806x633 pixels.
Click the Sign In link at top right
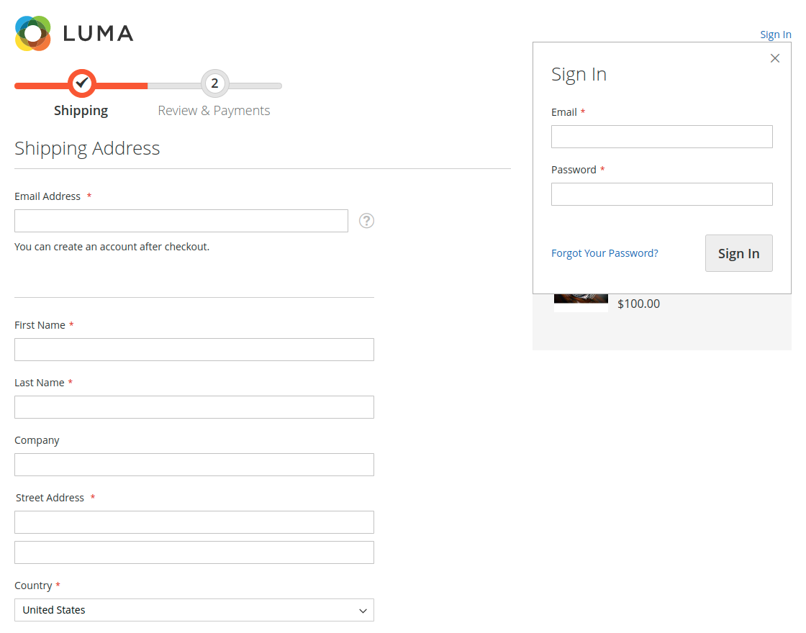pos(775,34)
